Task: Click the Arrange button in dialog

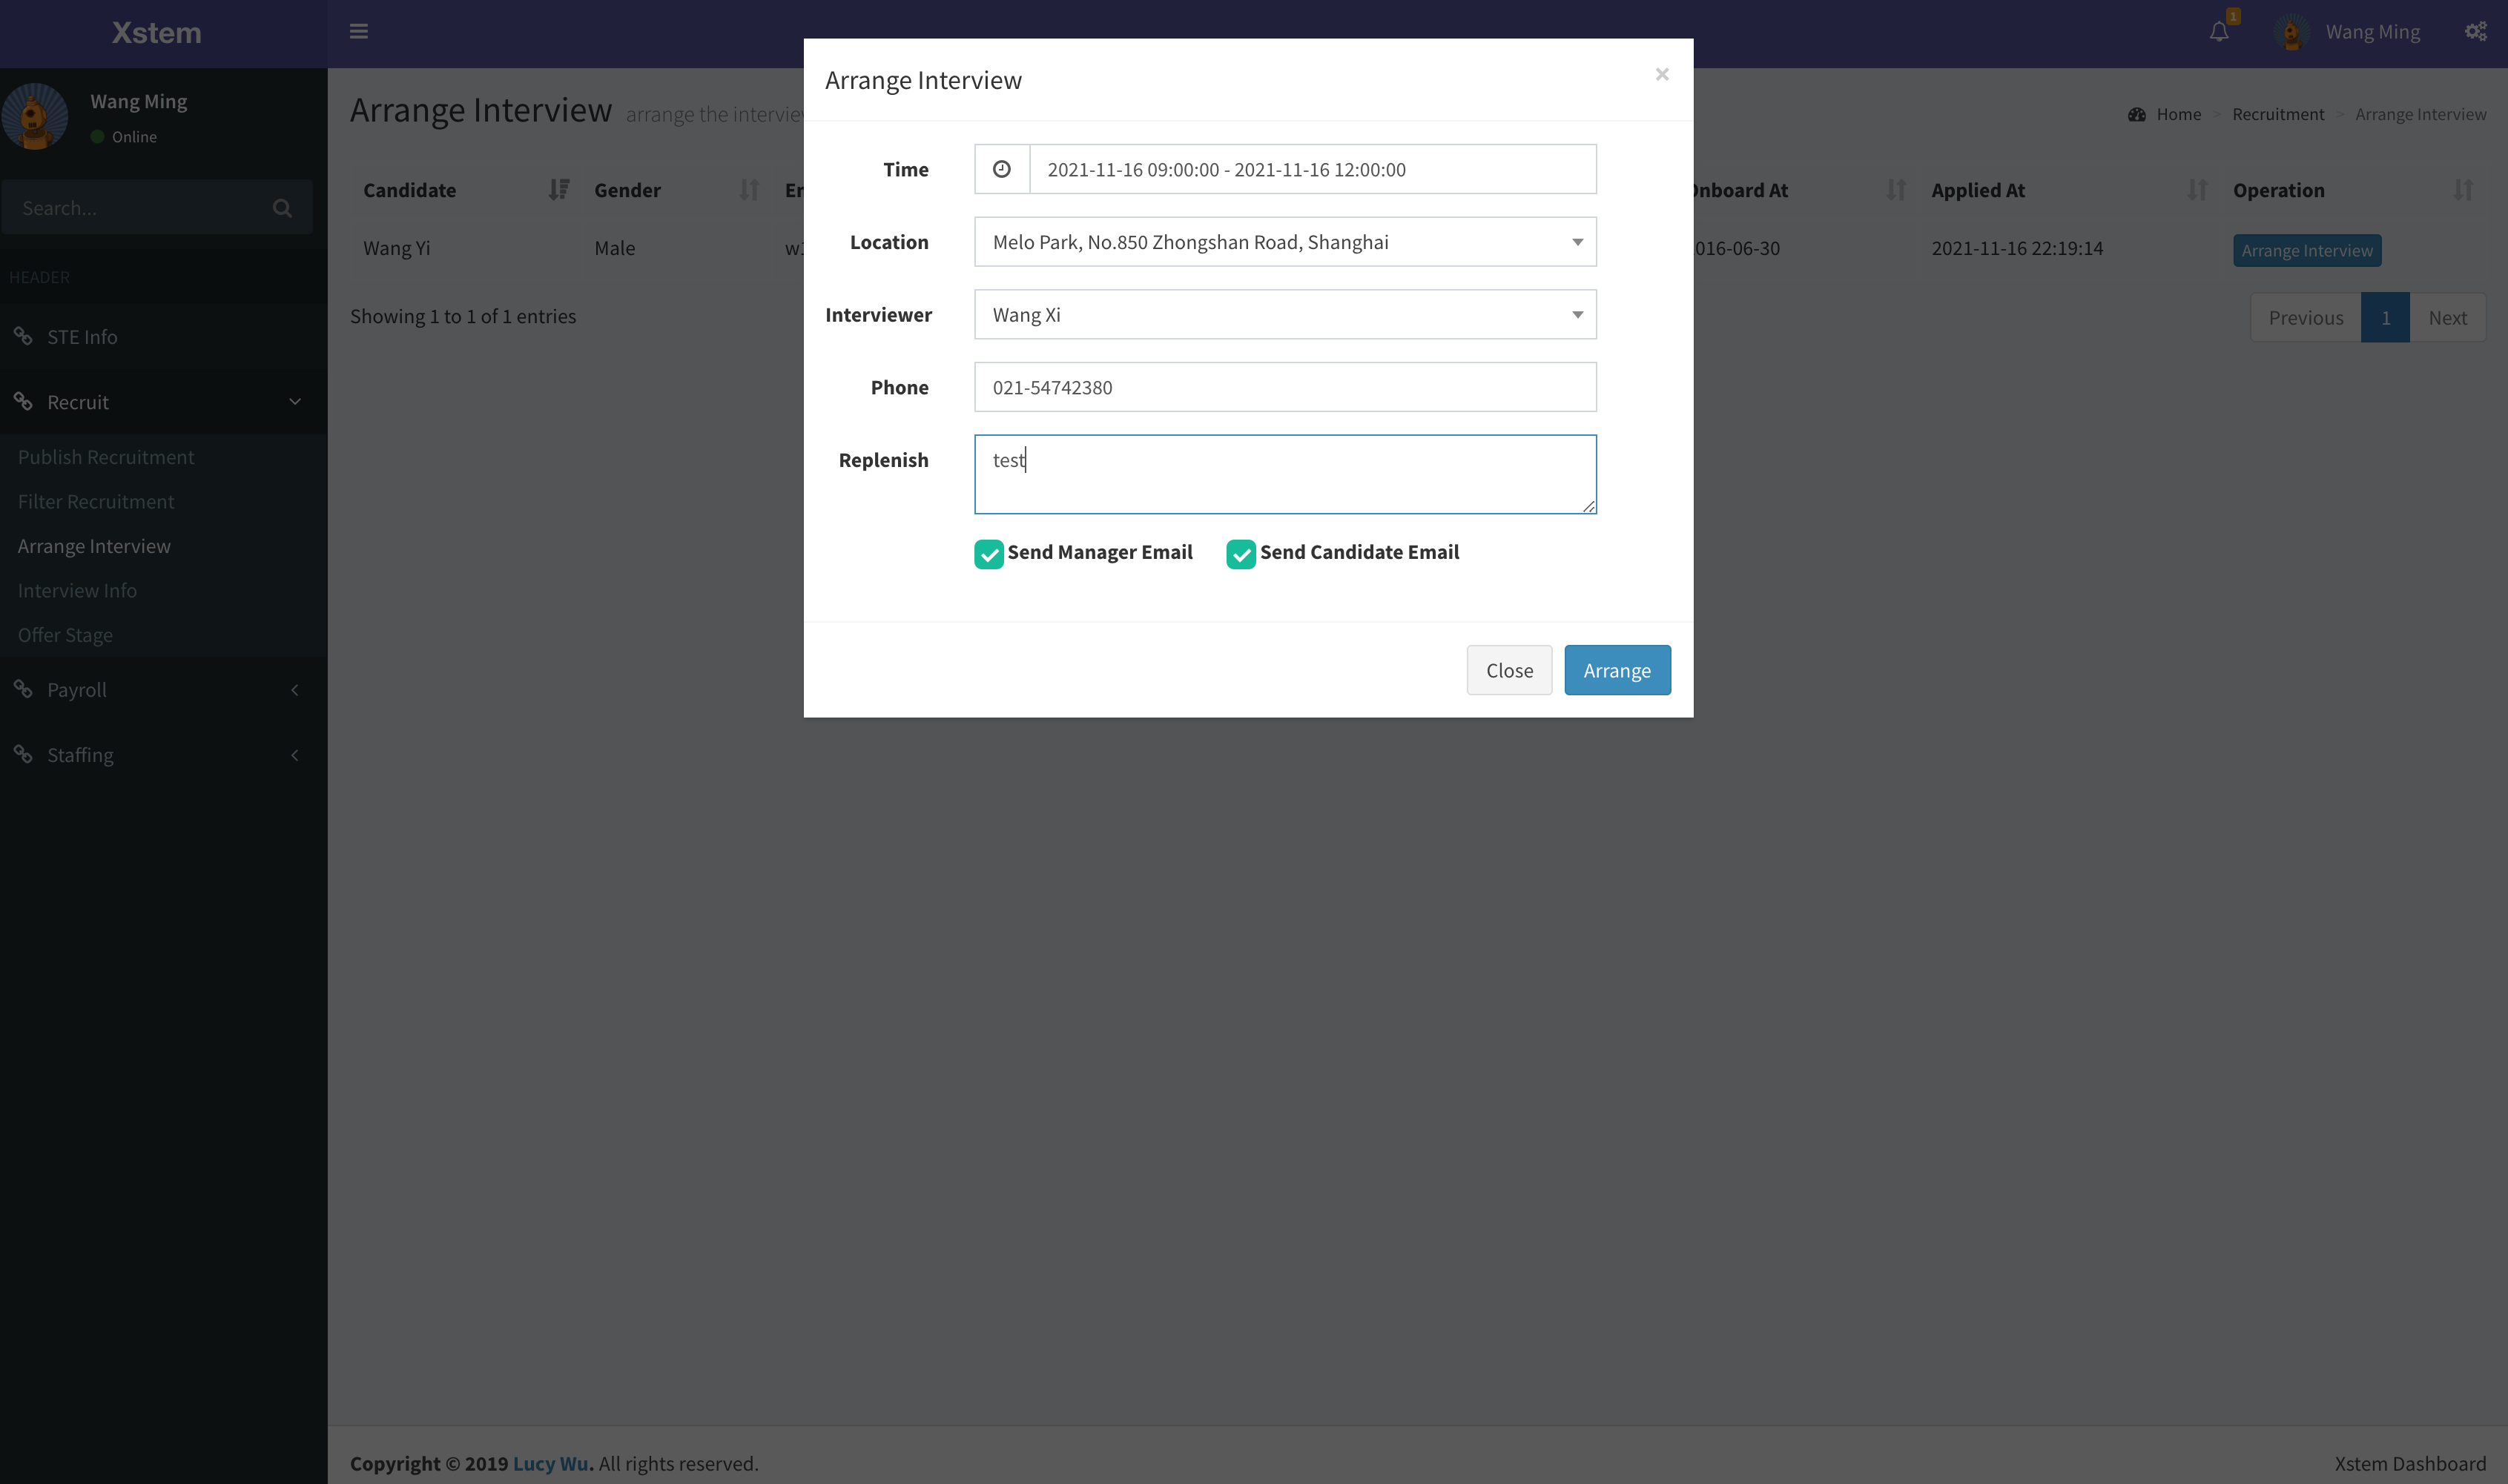Action: click(x=1617, y=670)
